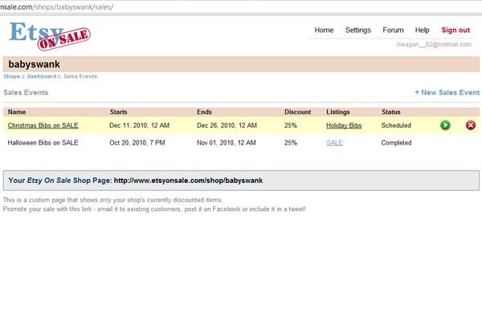Start the Christmas Bibs sale with green play icon

click(x=445, y=125)
